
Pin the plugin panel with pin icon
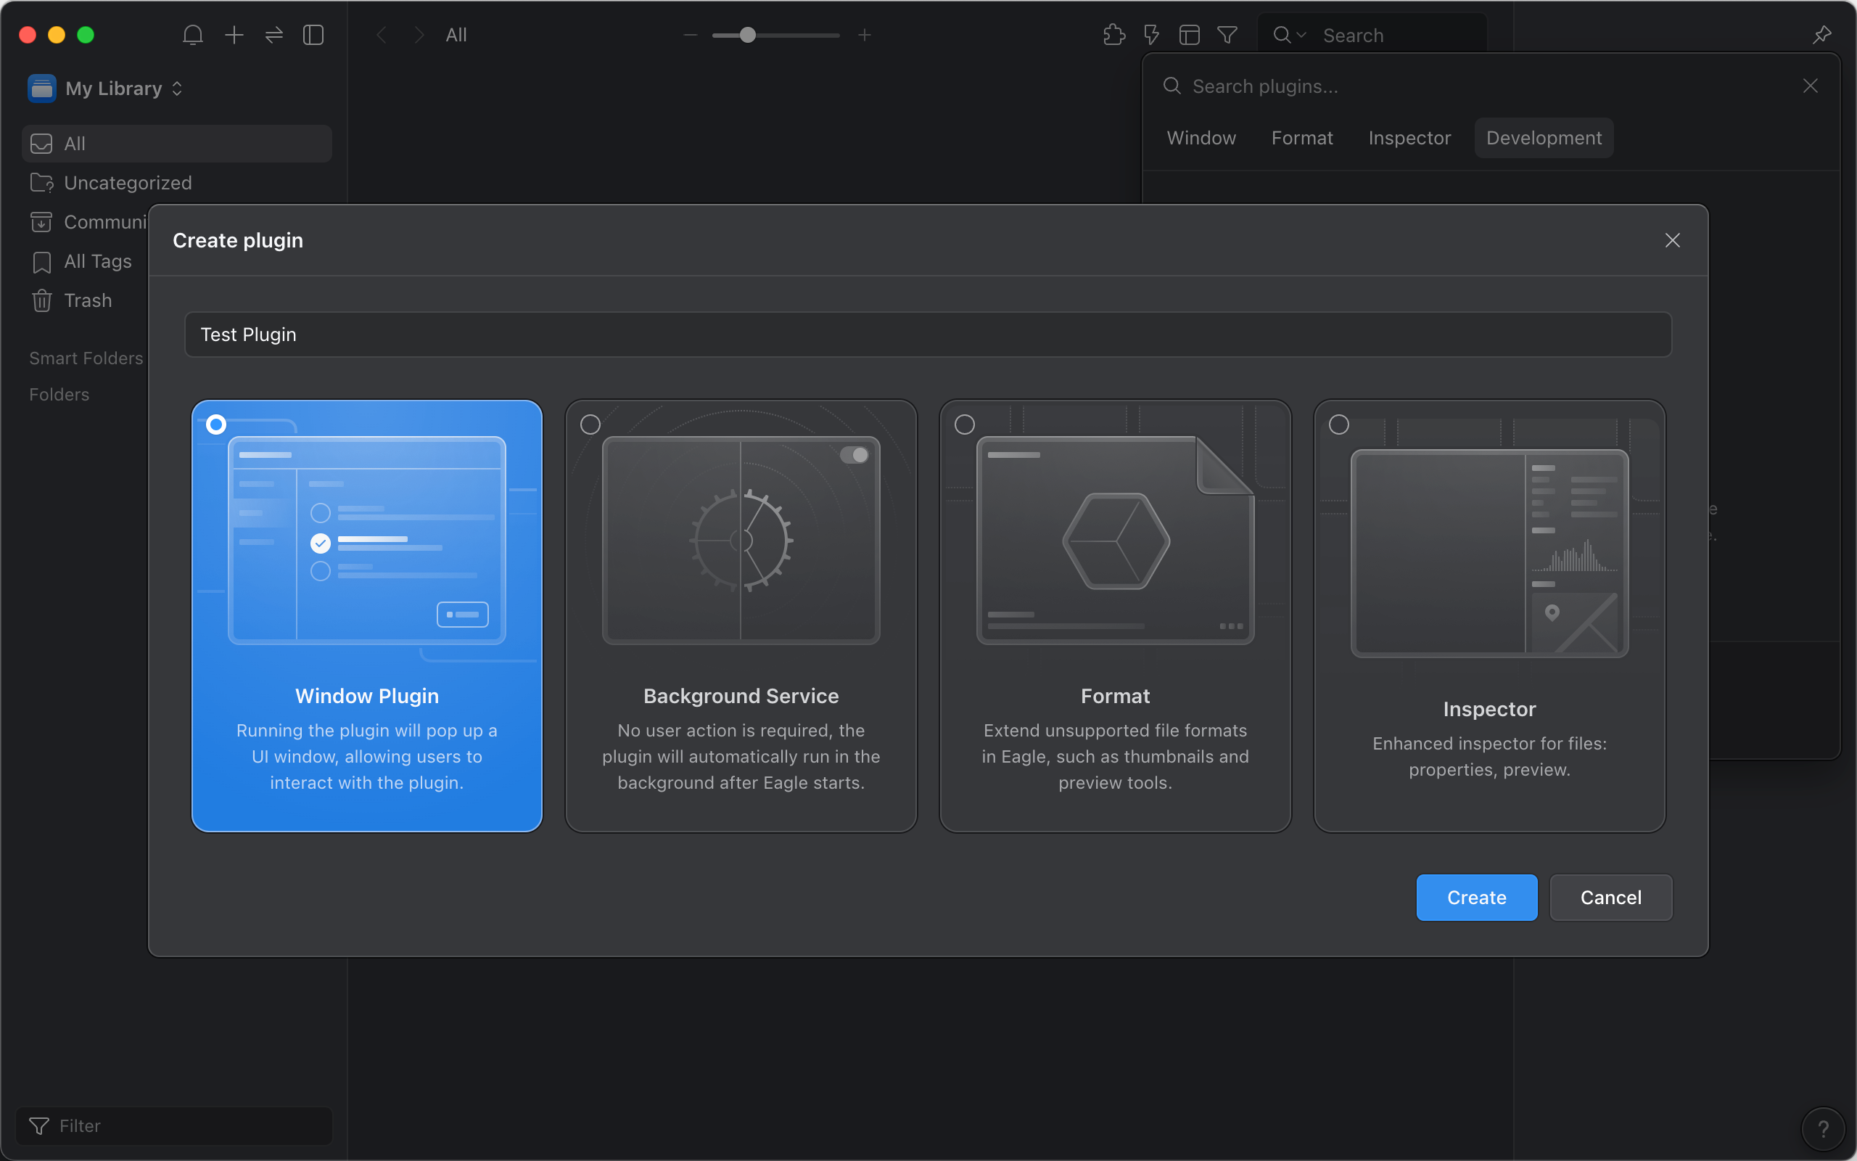point(1821,36)
